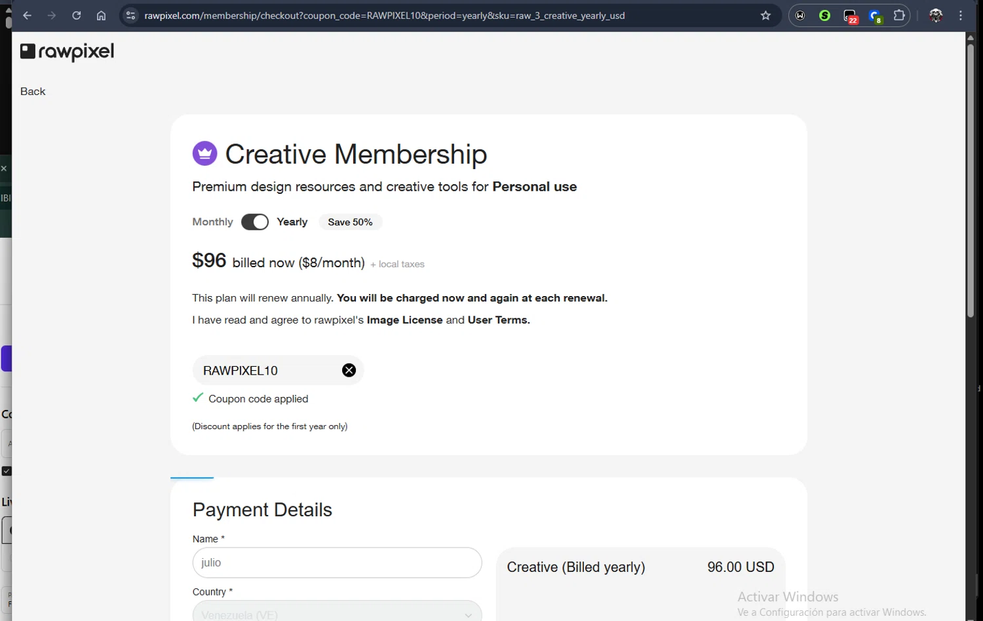Image resolution: width=983 pixels, height=621 pixels.
Task: Open the User Terms link
Action: (x=499, y=320)
